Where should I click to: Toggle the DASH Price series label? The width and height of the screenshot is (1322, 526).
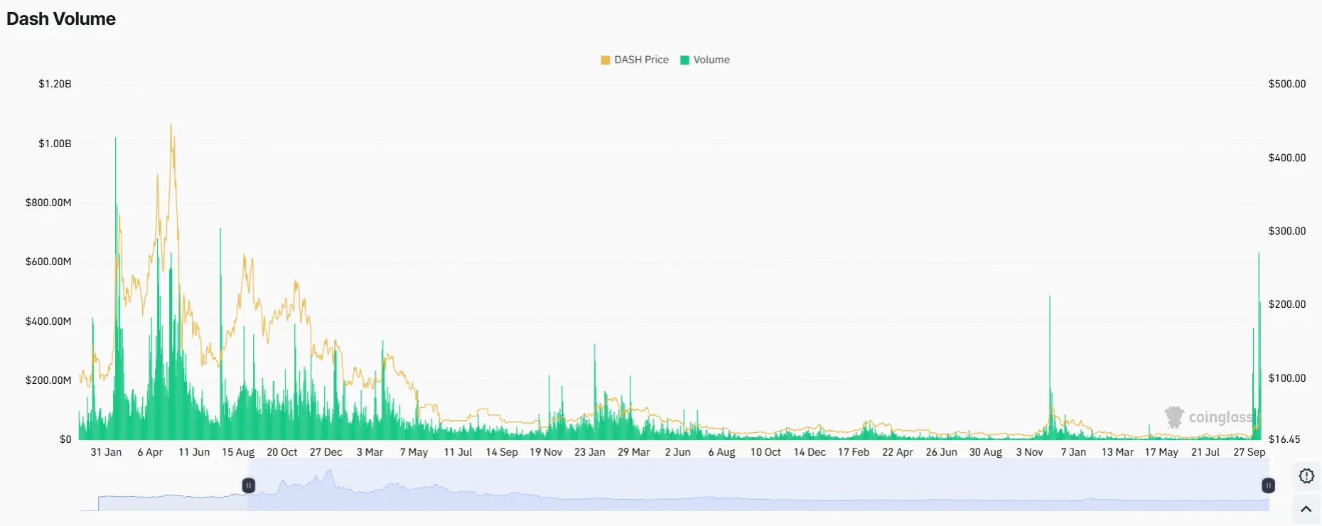point(641,60)
